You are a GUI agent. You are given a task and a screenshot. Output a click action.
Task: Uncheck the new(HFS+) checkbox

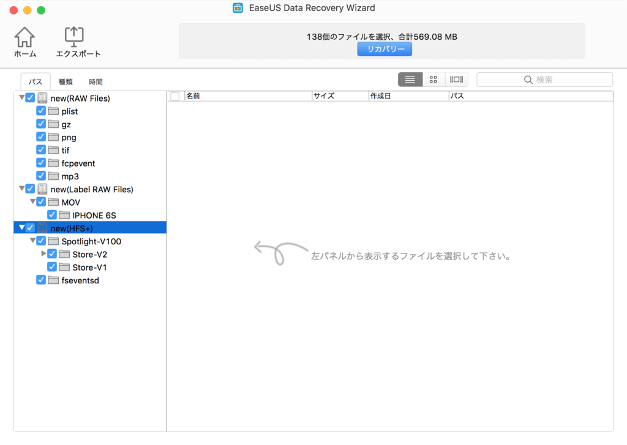point(30,228)
